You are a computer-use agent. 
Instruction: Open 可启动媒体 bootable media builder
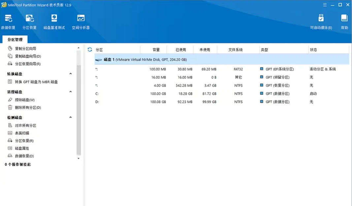pyautogui.click(x=321, y=22)
